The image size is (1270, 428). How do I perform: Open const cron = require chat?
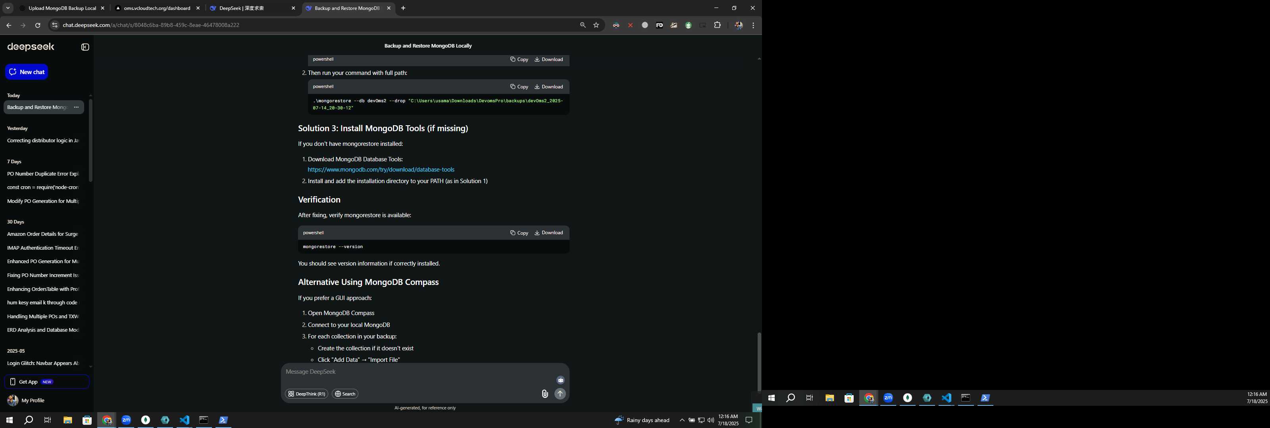(x=43, y=188)
